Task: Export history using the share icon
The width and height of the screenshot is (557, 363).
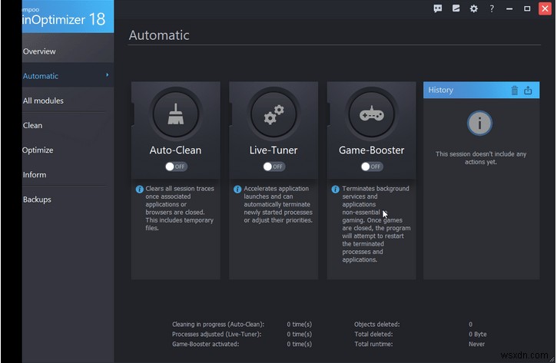Action: [x=528, y=90]
